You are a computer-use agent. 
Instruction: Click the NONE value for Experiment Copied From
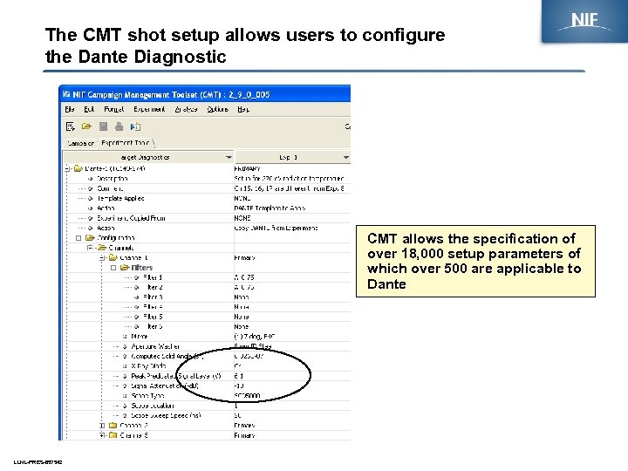point(242,218)
